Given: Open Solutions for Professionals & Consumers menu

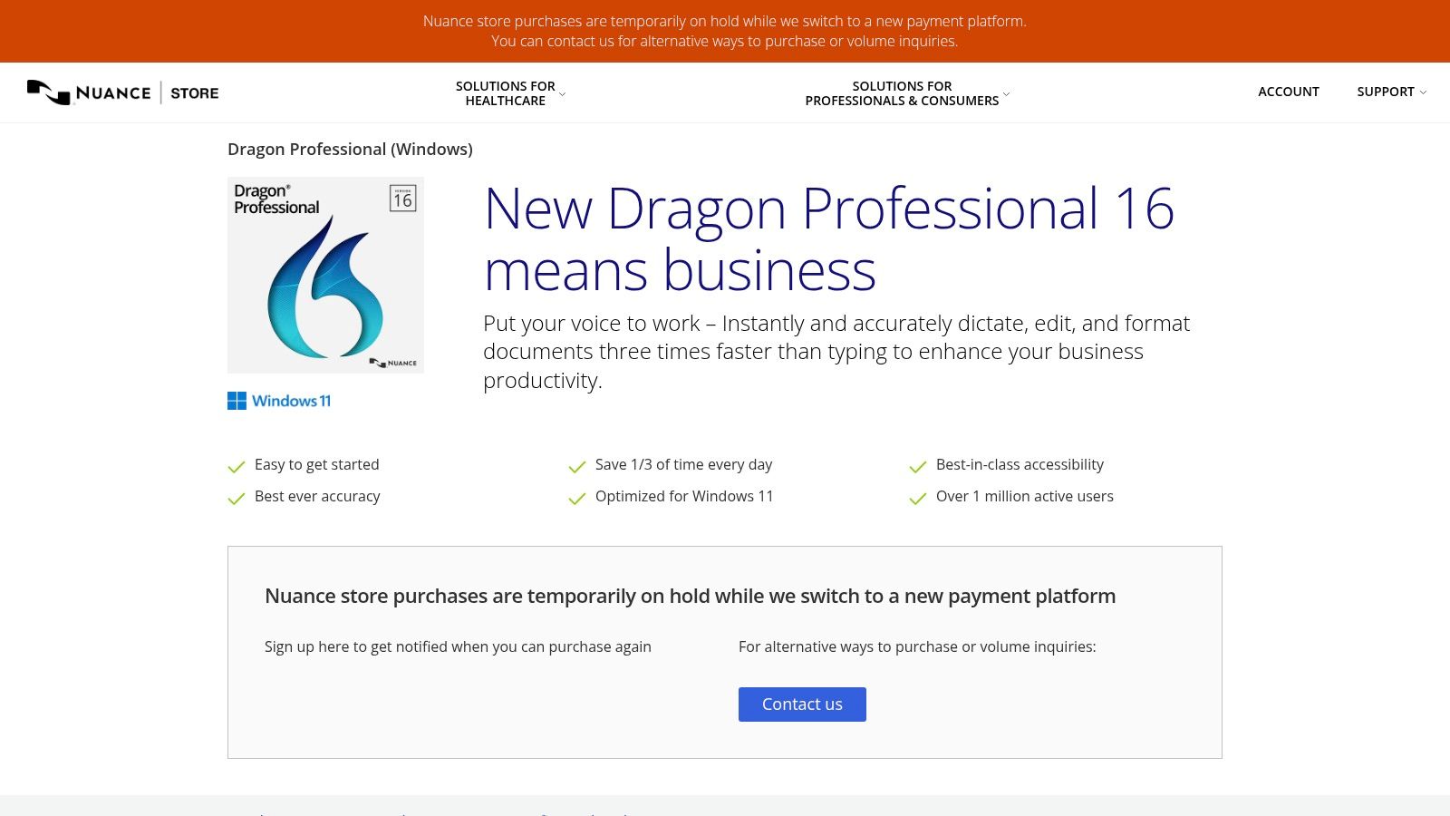Looking at the screenshot, I should (x=902, y=93).
